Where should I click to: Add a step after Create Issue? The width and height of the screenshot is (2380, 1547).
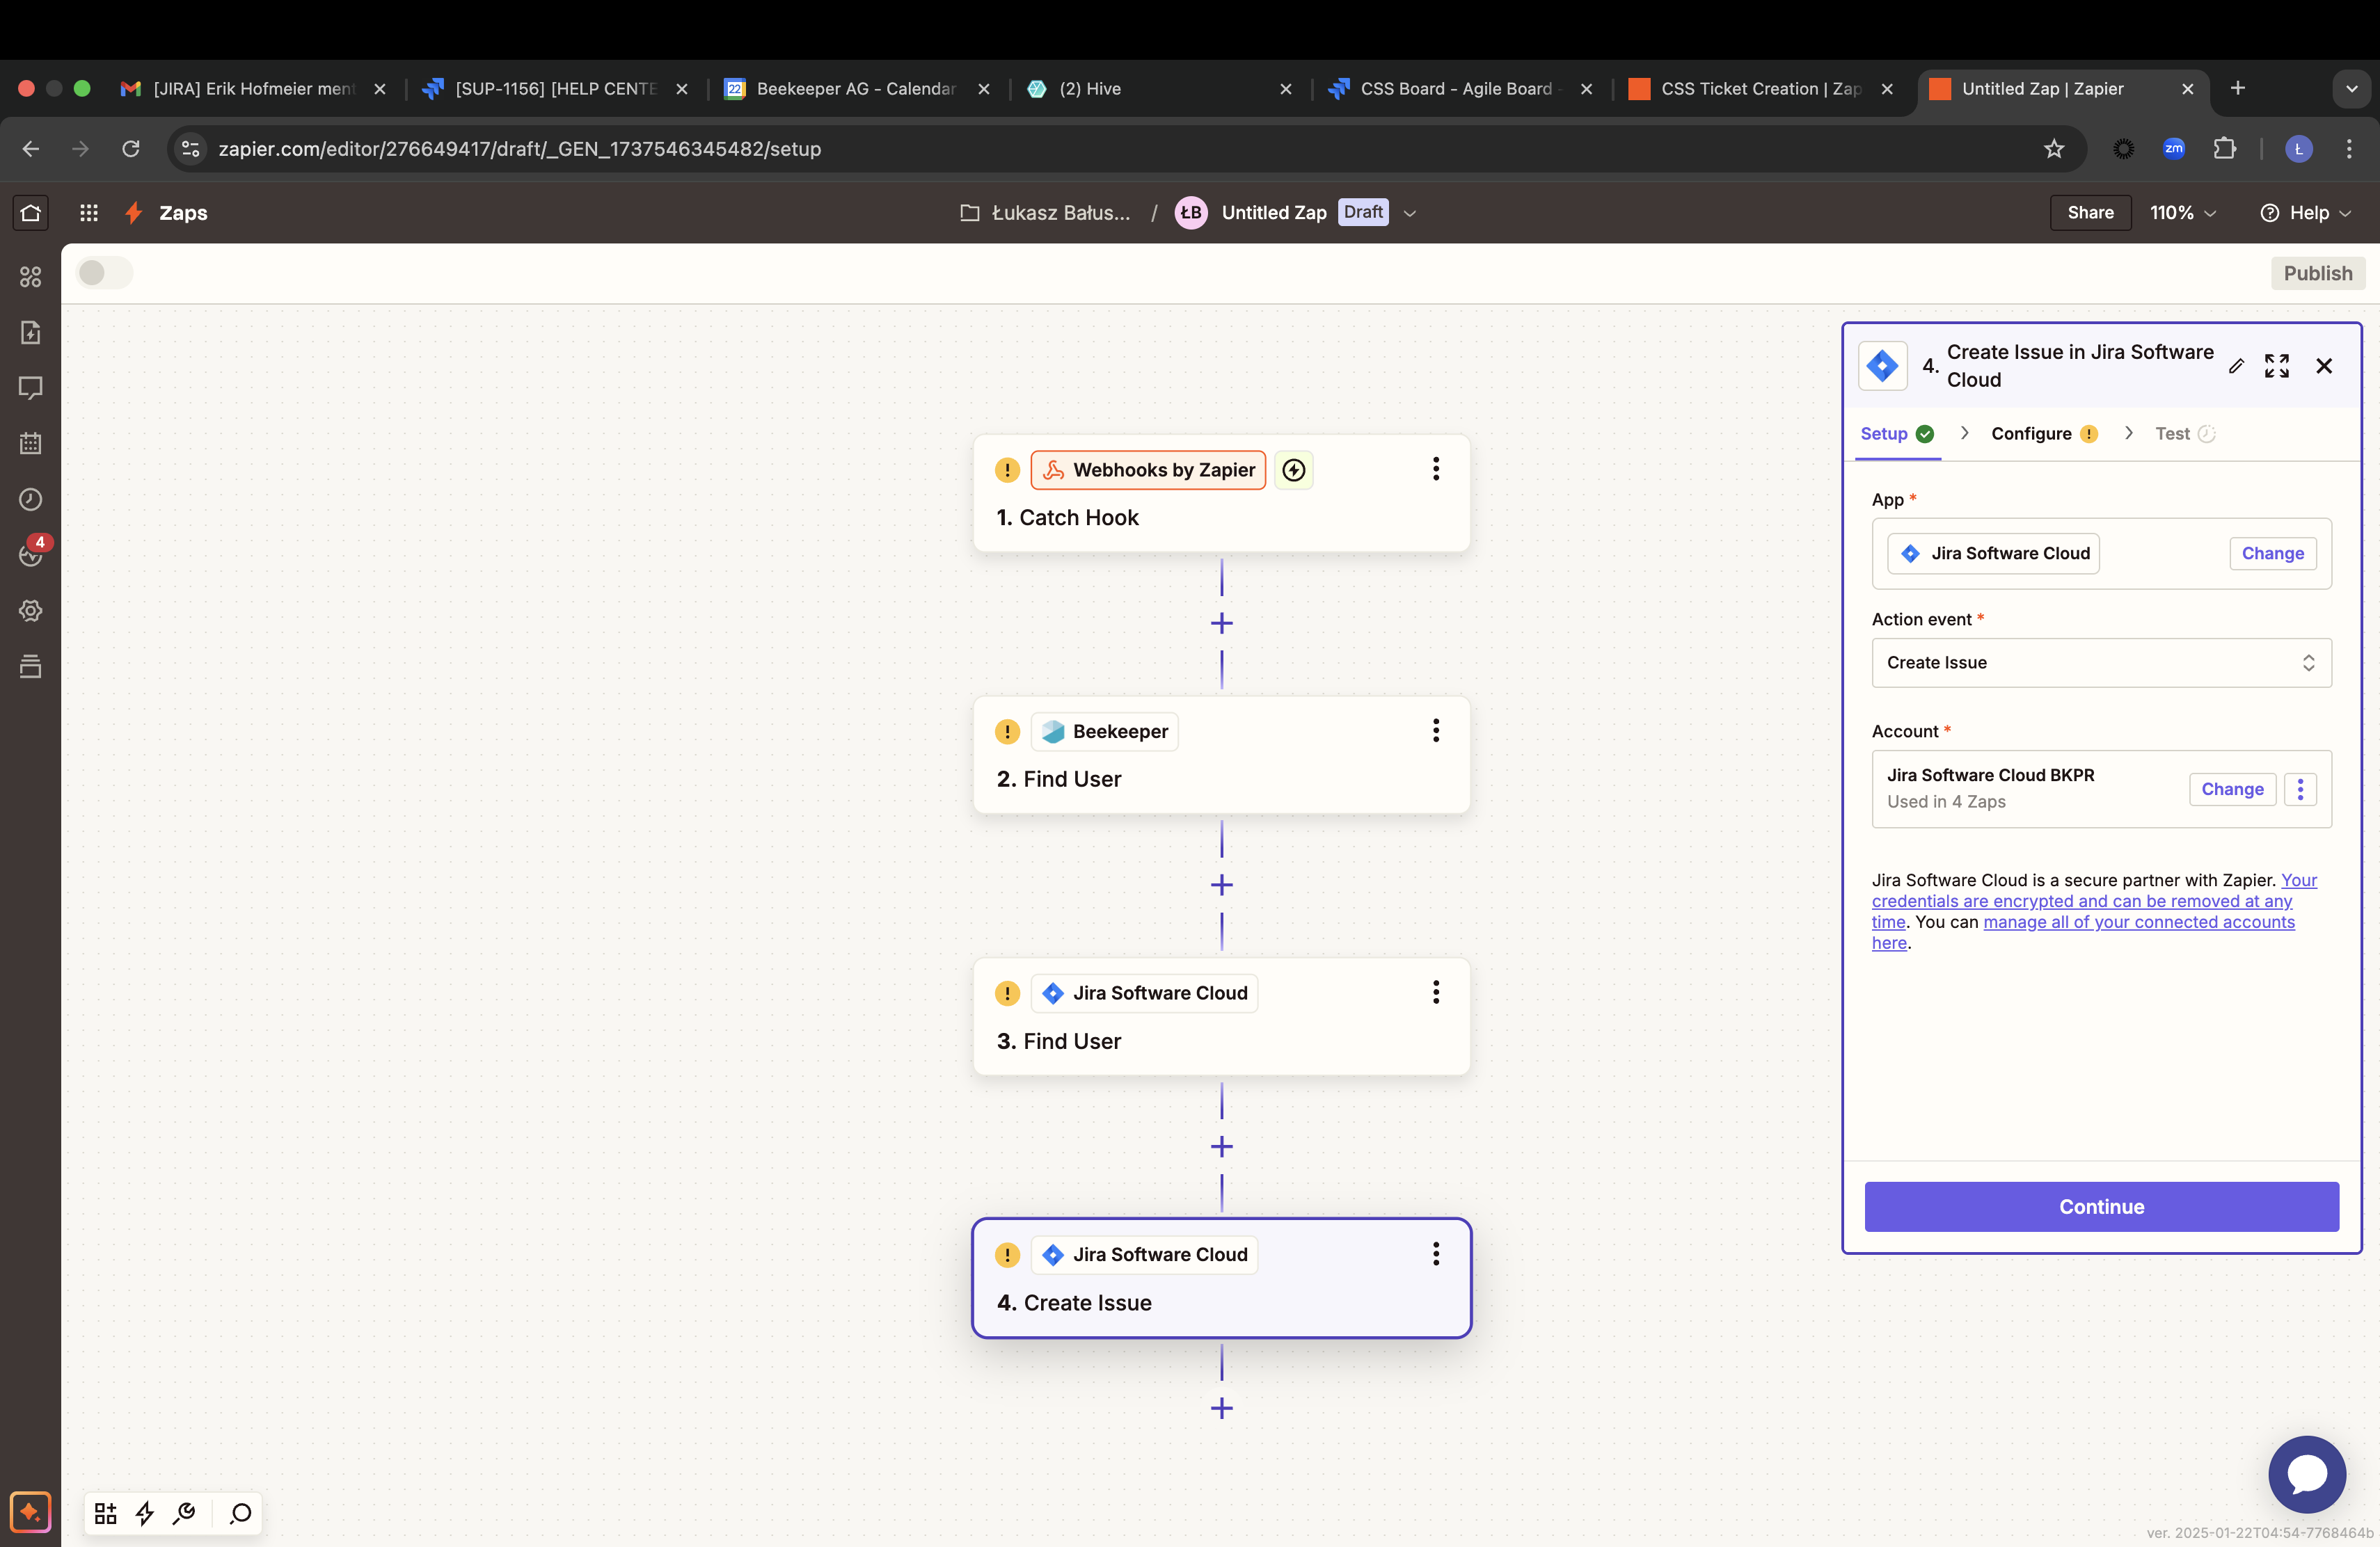[x=1222, y=1409]
